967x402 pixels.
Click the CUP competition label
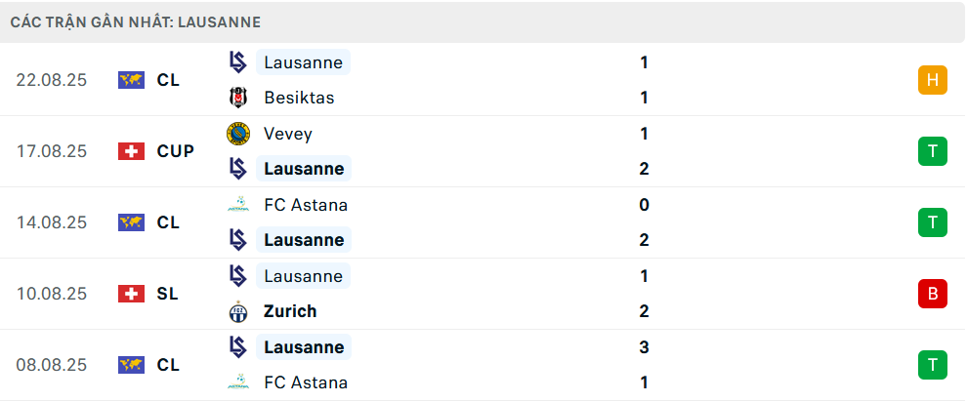(x=176, y=151)
